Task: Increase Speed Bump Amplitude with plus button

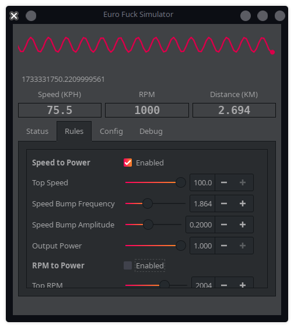Action: [243, 225]
